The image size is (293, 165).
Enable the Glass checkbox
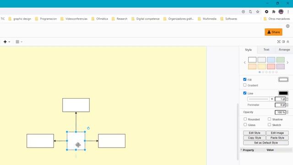tap(245, 124)
